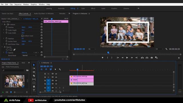Select the Track Select Forward tool
This screenshot has height=103, width=183.
[x=34, y=68]
